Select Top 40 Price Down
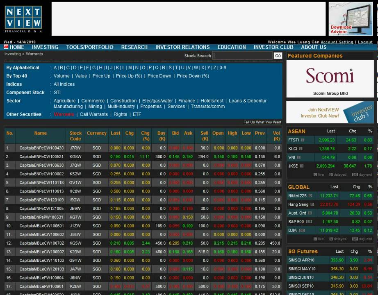 tap(159, 76)
